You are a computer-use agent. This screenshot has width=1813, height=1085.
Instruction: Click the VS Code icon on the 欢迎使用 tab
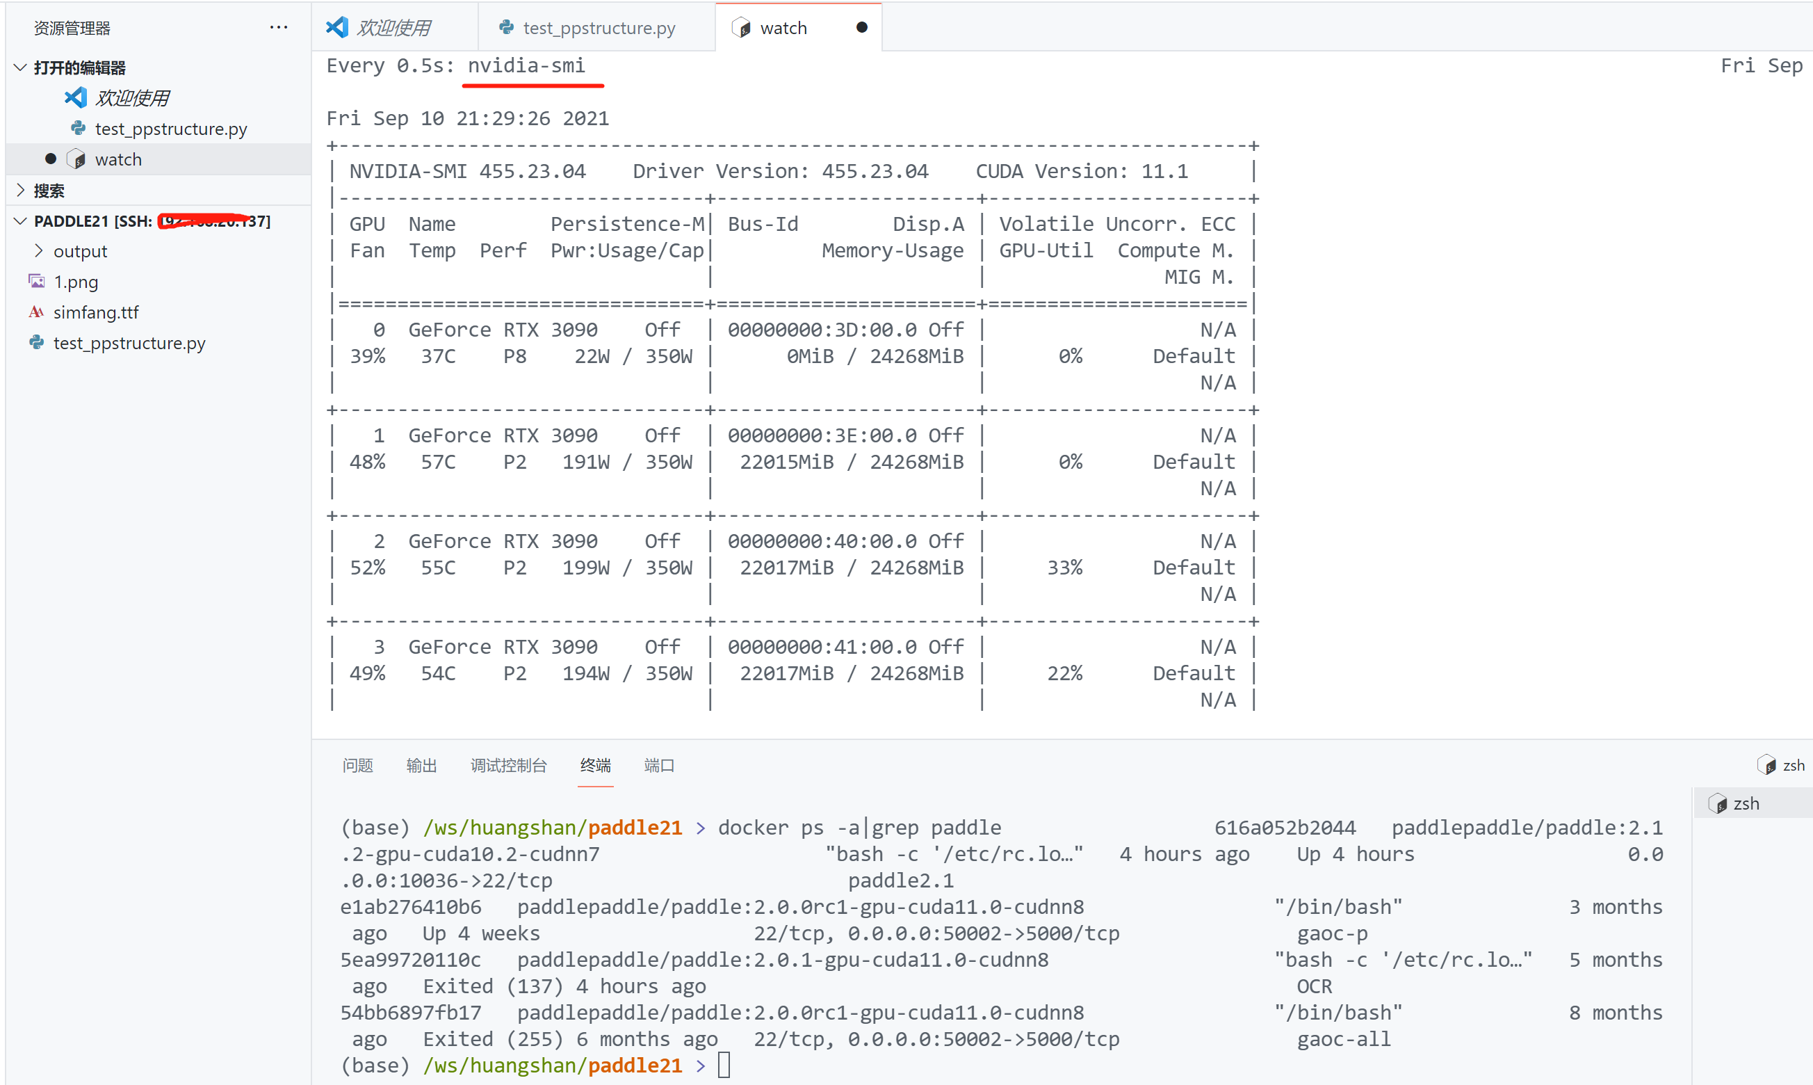[337, 28]
